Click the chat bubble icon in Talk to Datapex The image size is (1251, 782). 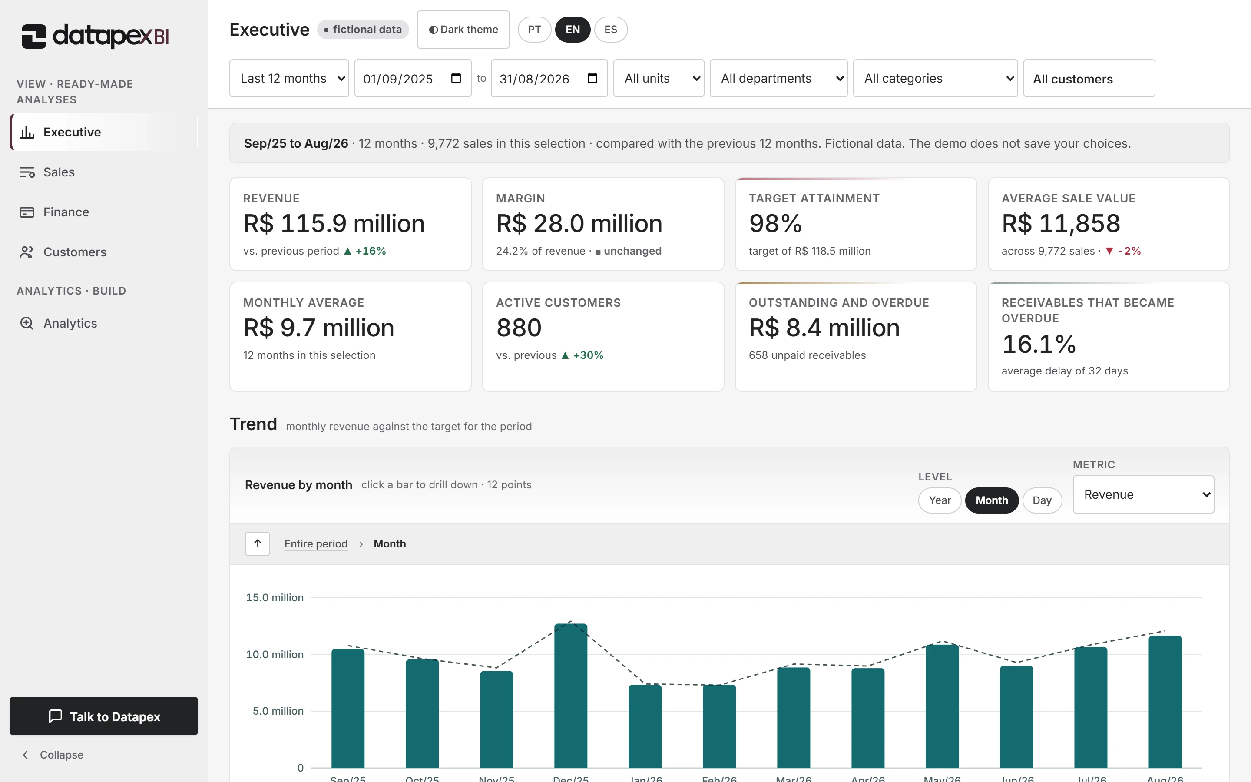(55, 716)
